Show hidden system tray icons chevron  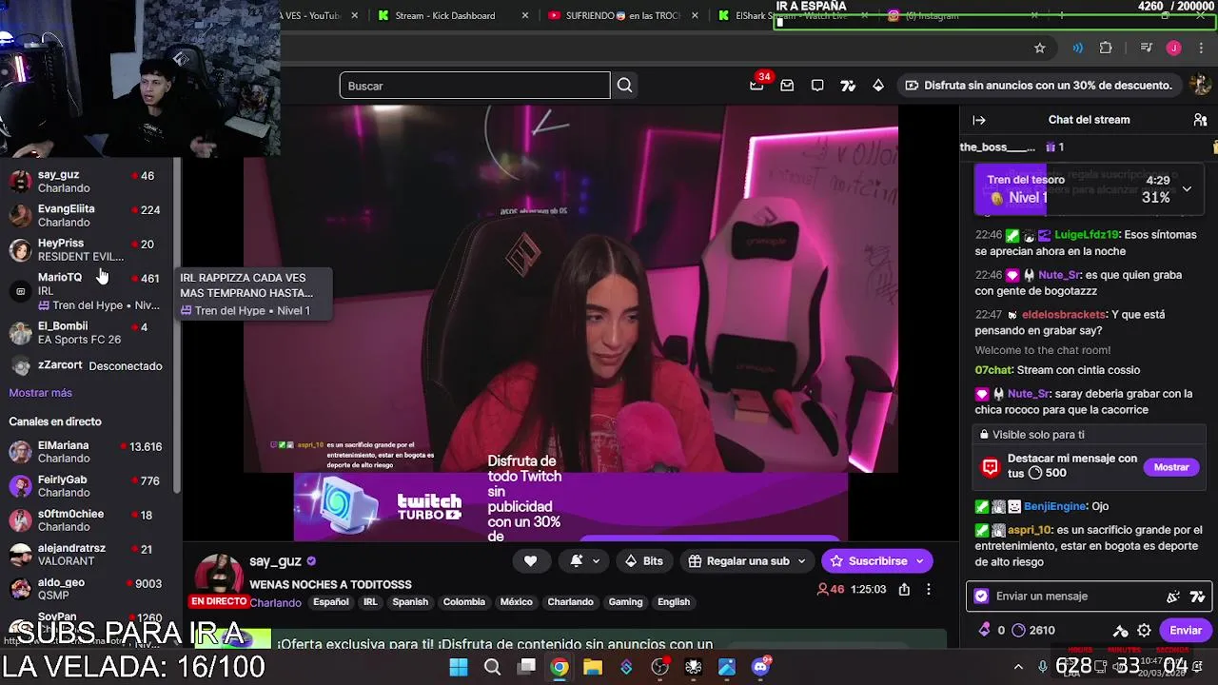[1018, 667]
